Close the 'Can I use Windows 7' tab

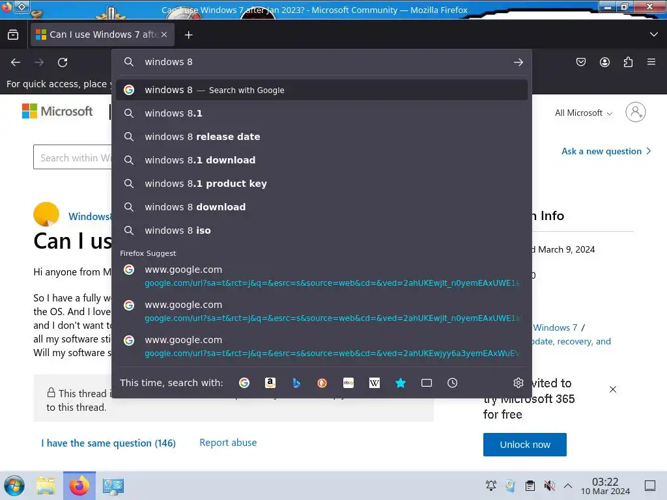(164, 35)
